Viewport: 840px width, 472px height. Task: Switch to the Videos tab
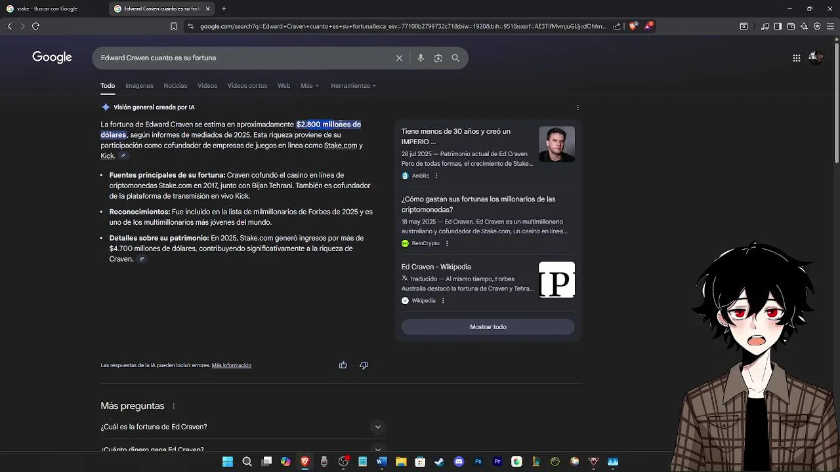[x=207, y=86]
